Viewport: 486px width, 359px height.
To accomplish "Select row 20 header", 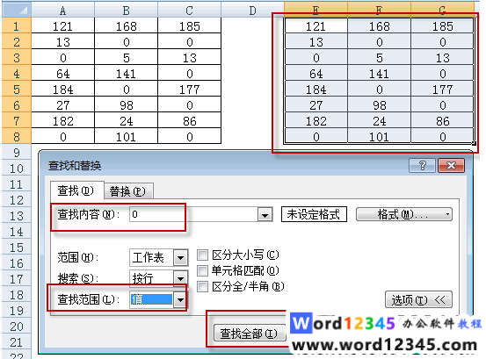I will click(17, 326).
